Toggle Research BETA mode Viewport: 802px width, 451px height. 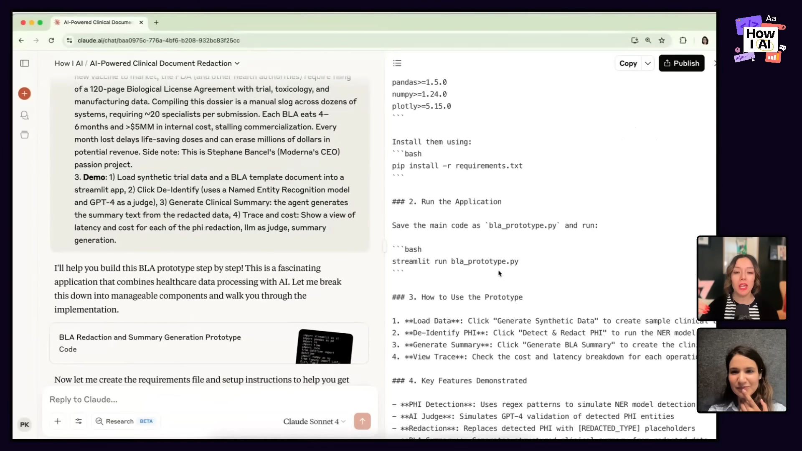pos(124,421)
